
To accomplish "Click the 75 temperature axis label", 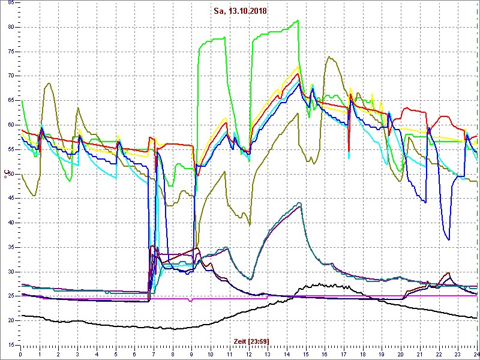I will [10, 52].
